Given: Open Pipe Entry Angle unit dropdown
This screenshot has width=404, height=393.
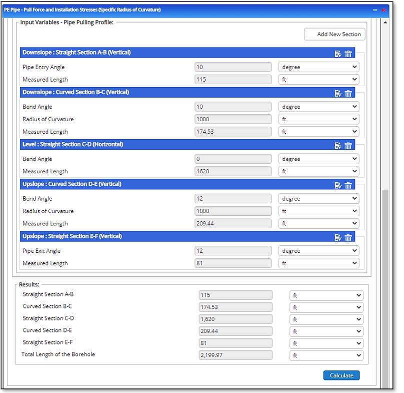Looking at the screenshot, I should [x=318, y=67].
